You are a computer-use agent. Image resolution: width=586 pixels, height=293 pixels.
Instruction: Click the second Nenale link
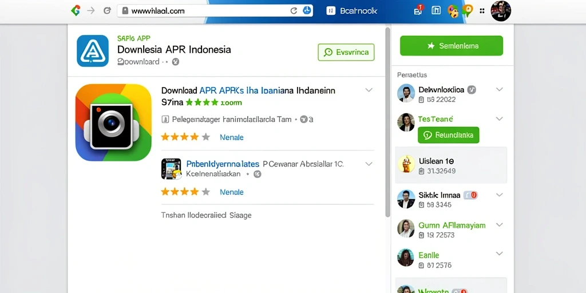pyautogui.click(x=232, y=192)
